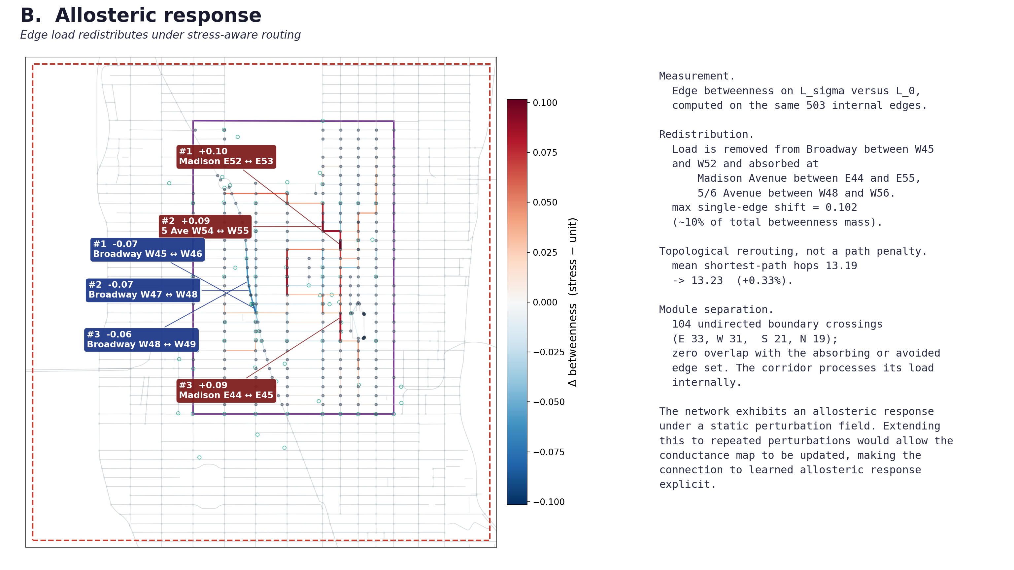
Task: Click the 'Topological rerouting' heading line
Action: [x=793, y=251]
